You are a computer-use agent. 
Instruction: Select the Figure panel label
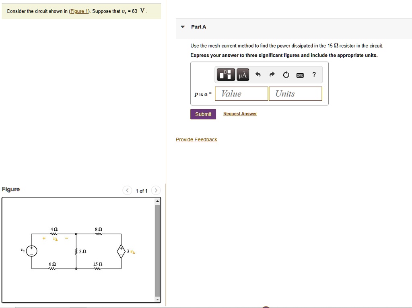click(10, 189)
